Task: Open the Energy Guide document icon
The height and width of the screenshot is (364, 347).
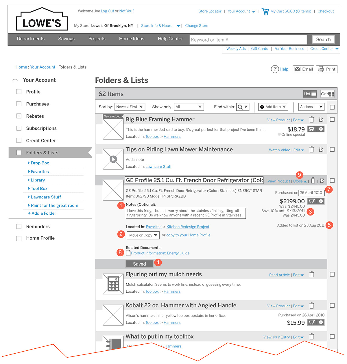Action: [x=128, y=253]
